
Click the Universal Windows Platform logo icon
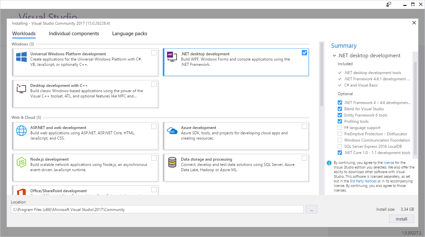click(21, 57)
